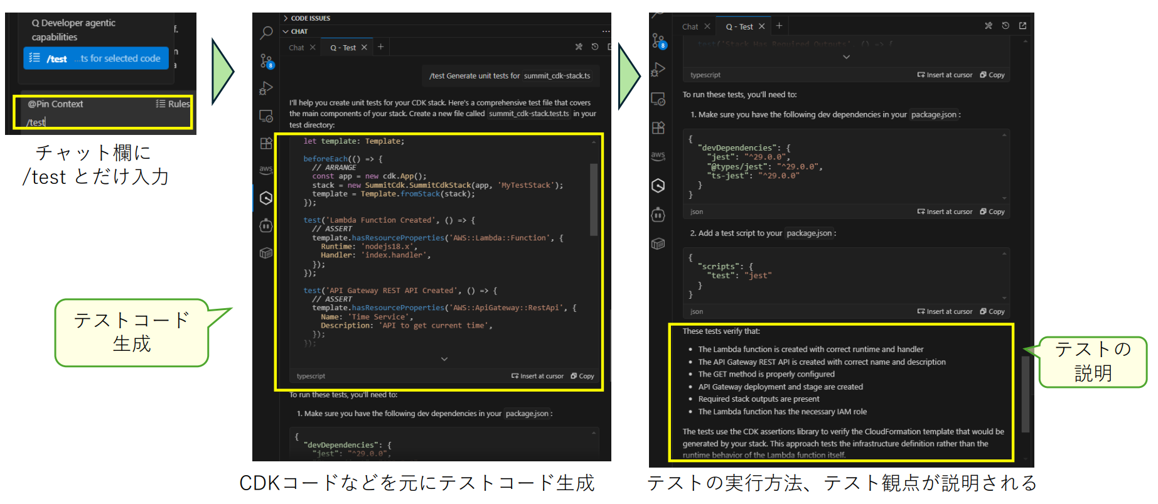Click the summit_cdk-stack.test.ts filename chip
The image size is (1158, 504).
529,114
